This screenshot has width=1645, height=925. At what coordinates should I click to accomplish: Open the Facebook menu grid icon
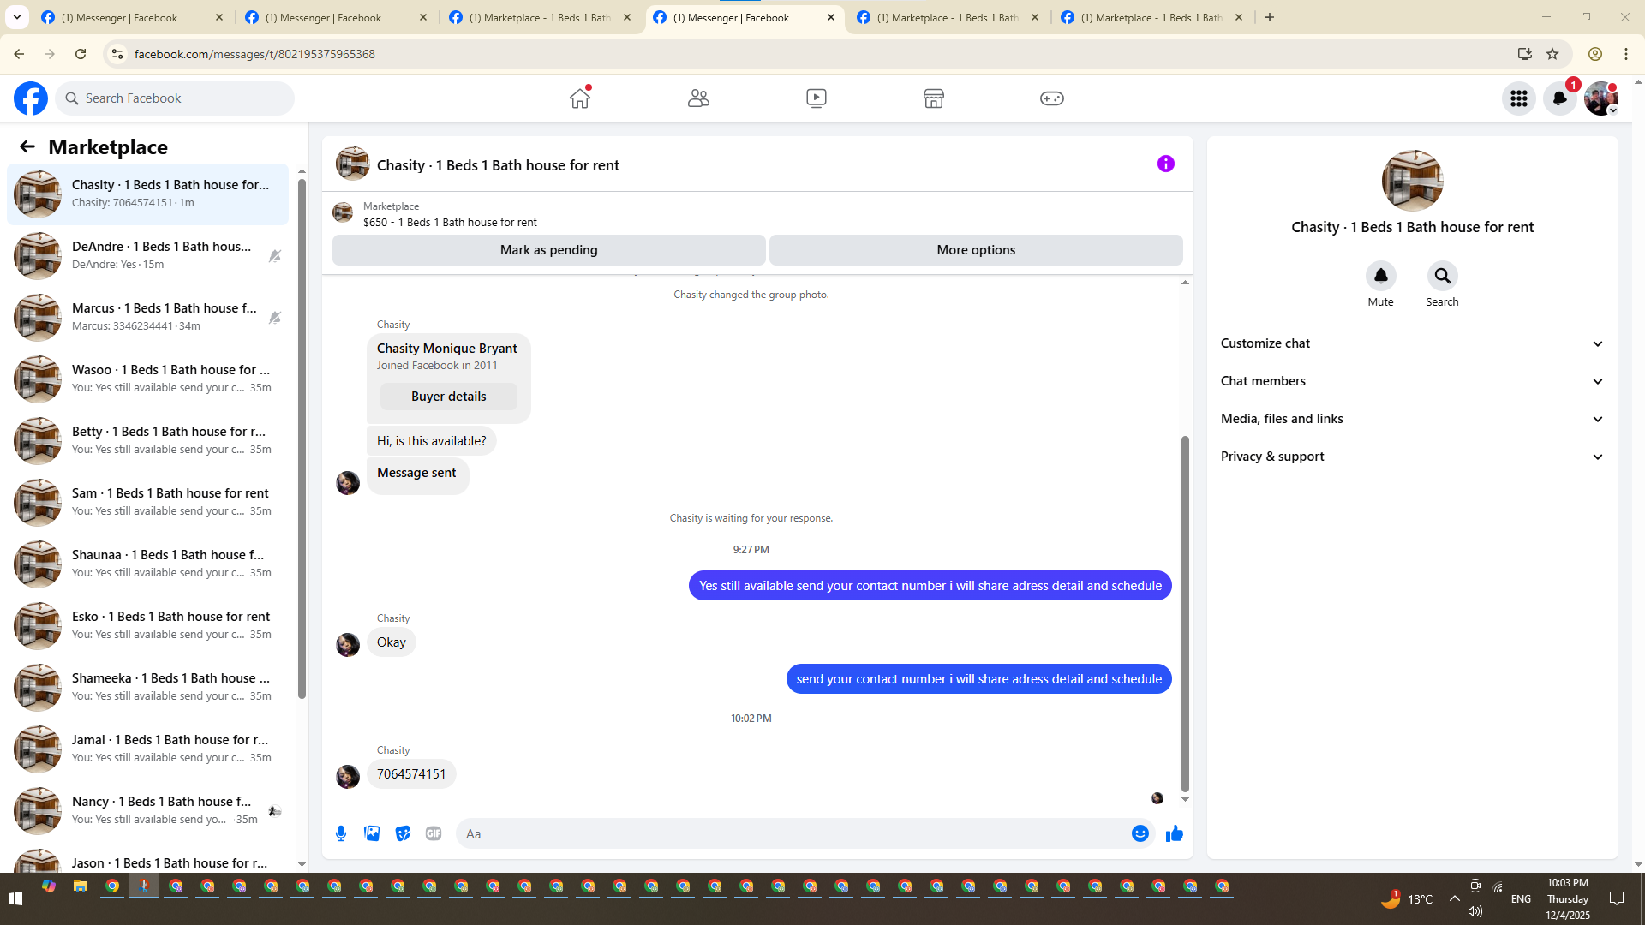tap(1518, 98)
